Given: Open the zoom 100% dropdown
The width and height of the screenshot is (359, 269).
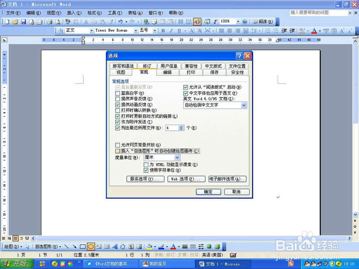Looking at the screenshot, I should click(x=238, y=22).
